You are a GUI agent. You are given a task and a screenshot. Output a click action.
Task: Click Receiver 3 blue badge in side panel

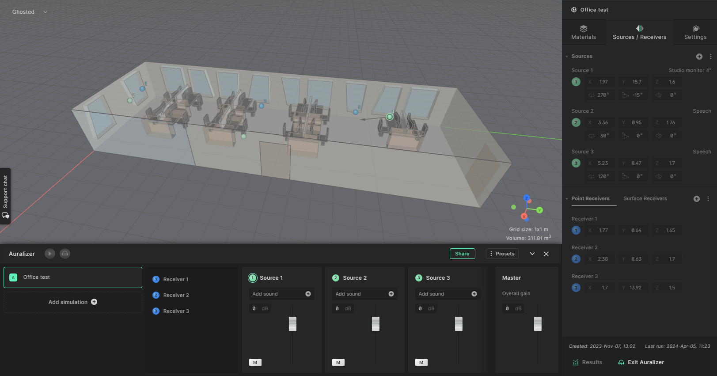tap(576, 288)
